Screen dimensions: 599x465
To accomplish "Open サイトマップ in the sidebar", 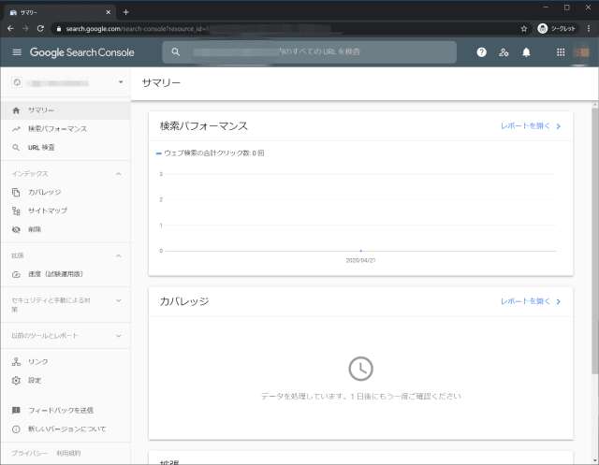I will (x=66, y=211).
